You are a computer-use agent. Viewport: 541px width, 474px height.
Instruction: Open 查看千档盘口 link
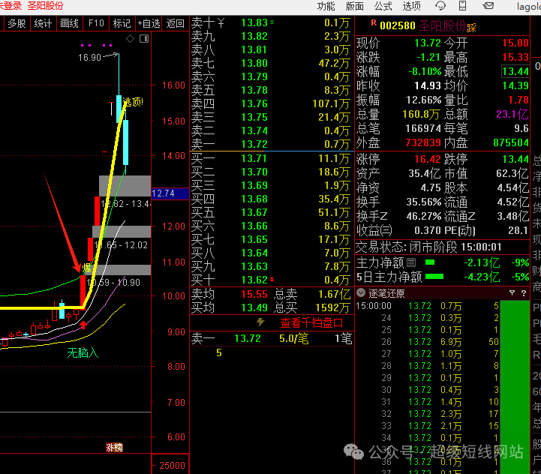coord(311,323)
